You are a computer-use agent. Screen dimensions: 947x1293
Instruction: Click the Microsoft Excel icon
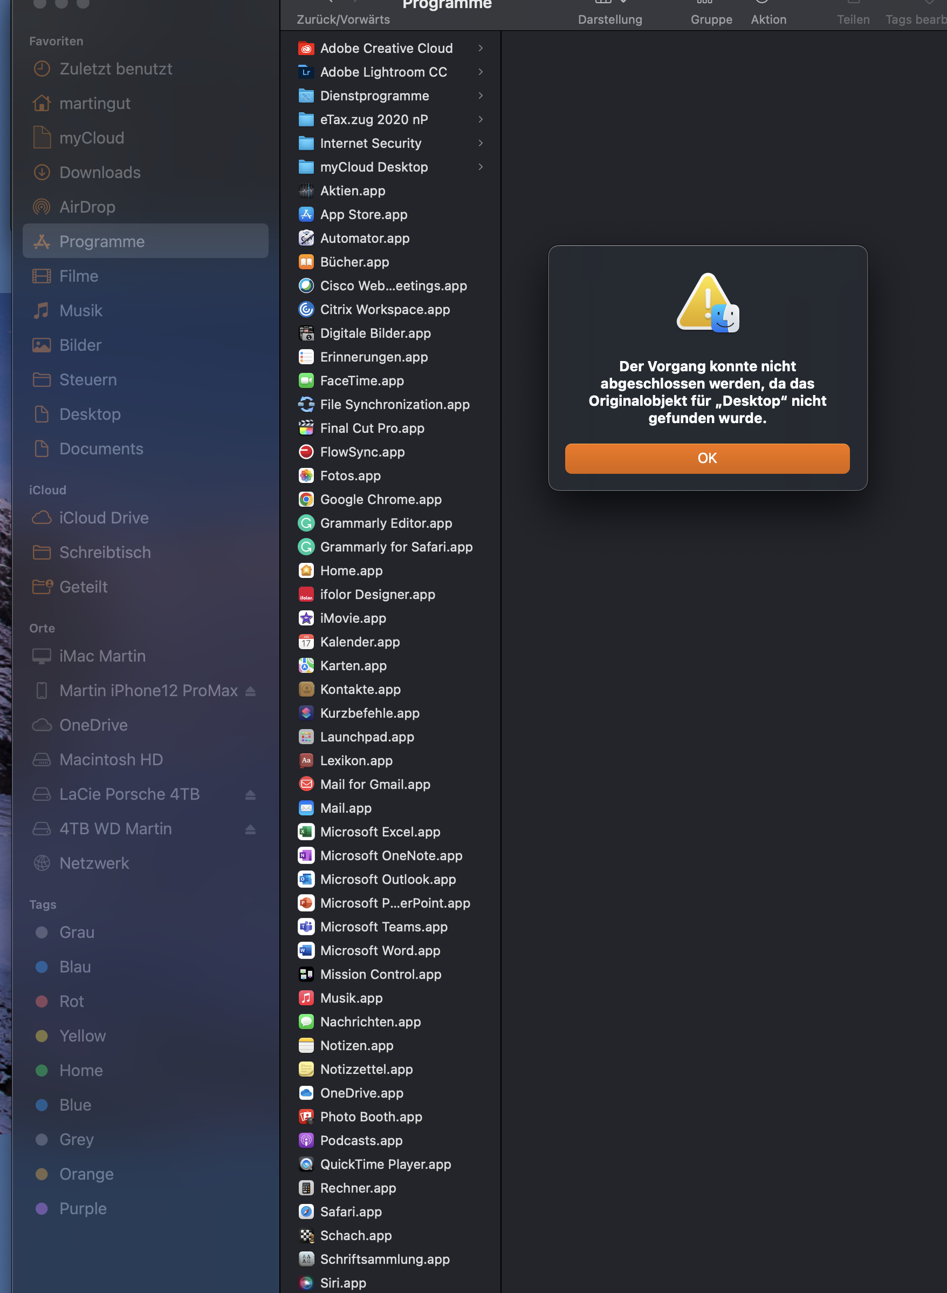[306, 832]
